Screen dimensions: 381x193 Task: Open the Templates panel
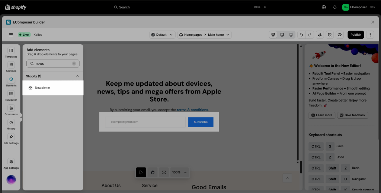coord(11,52)
